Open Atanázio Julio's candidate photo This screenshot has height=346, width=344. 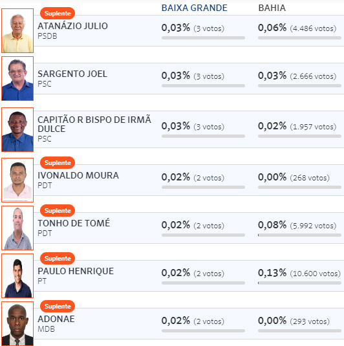pyautogui.click(x=17, y=30)
